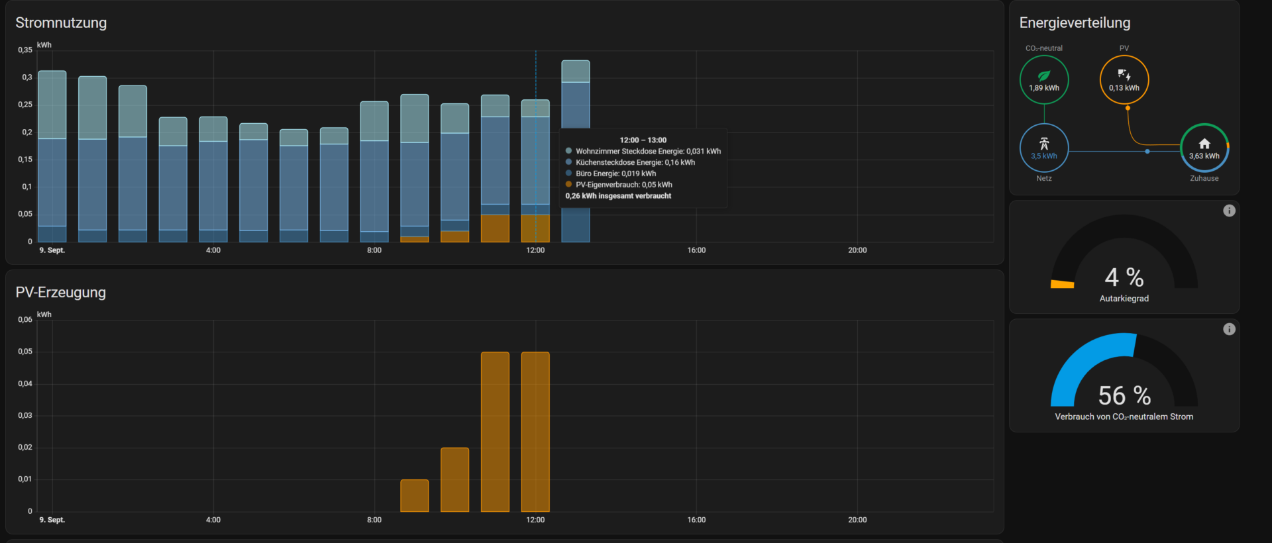This screenshot has width=1272, height=543.
Task: Click the Autarkiegrad 4 % gauge arc
Action: coord(1124,251)
